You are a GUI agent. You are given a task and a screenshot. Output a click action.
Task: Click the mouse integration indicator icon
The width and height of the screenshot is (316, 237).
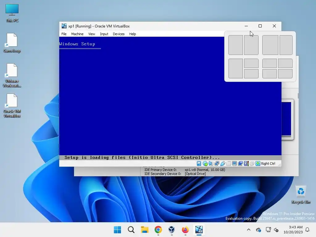coord(252,164)
